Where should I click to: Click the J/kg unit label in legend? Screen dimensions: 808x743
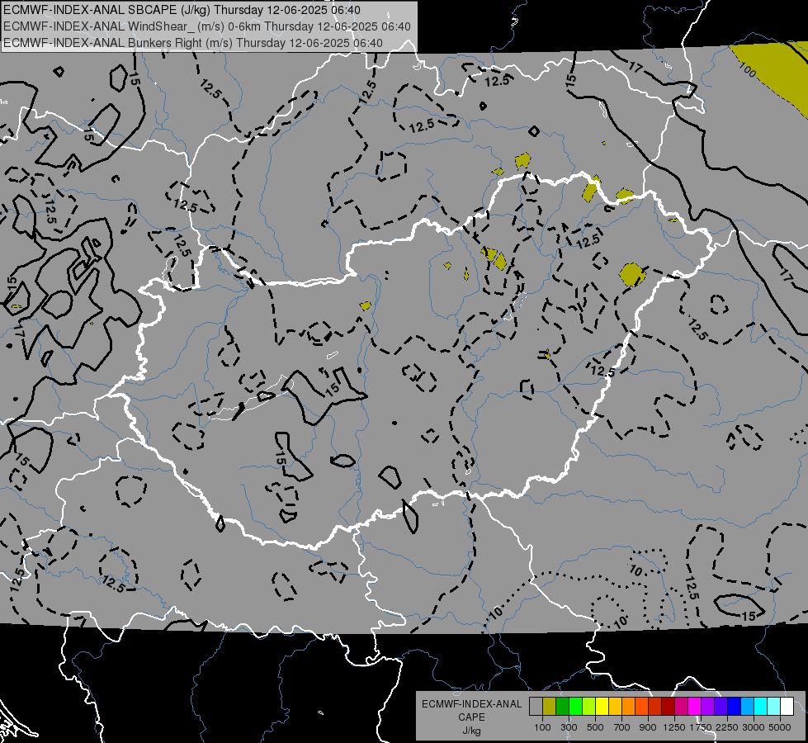471,731
